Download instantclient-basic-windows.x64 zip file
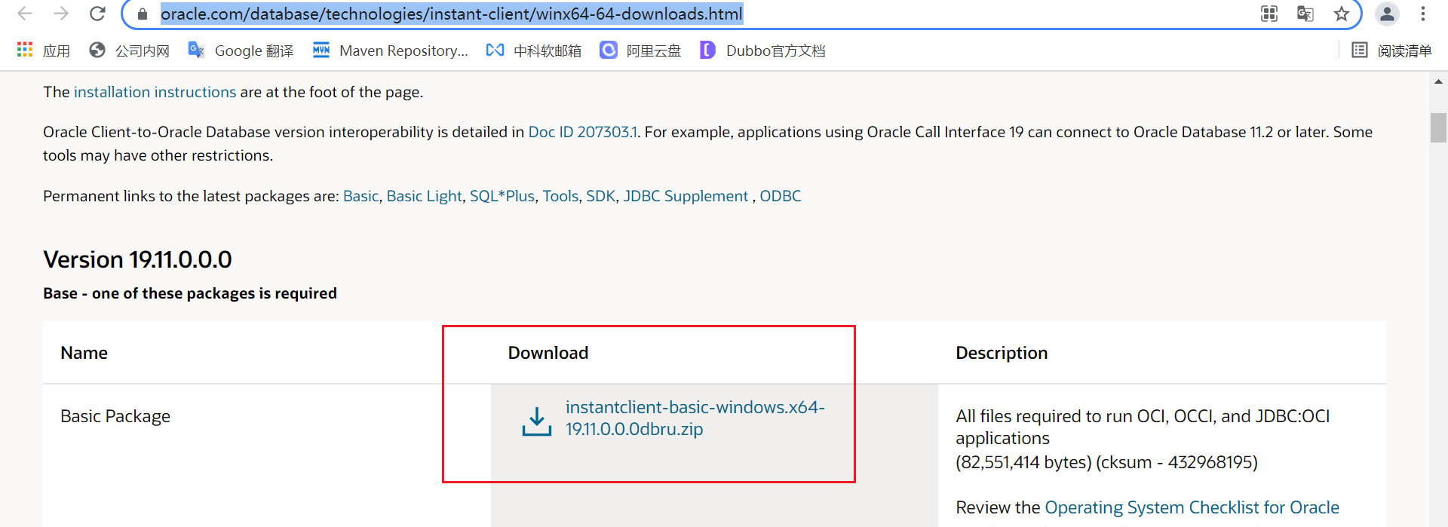The height and width of the screenshot is (527, 1448). pos(695,418)
